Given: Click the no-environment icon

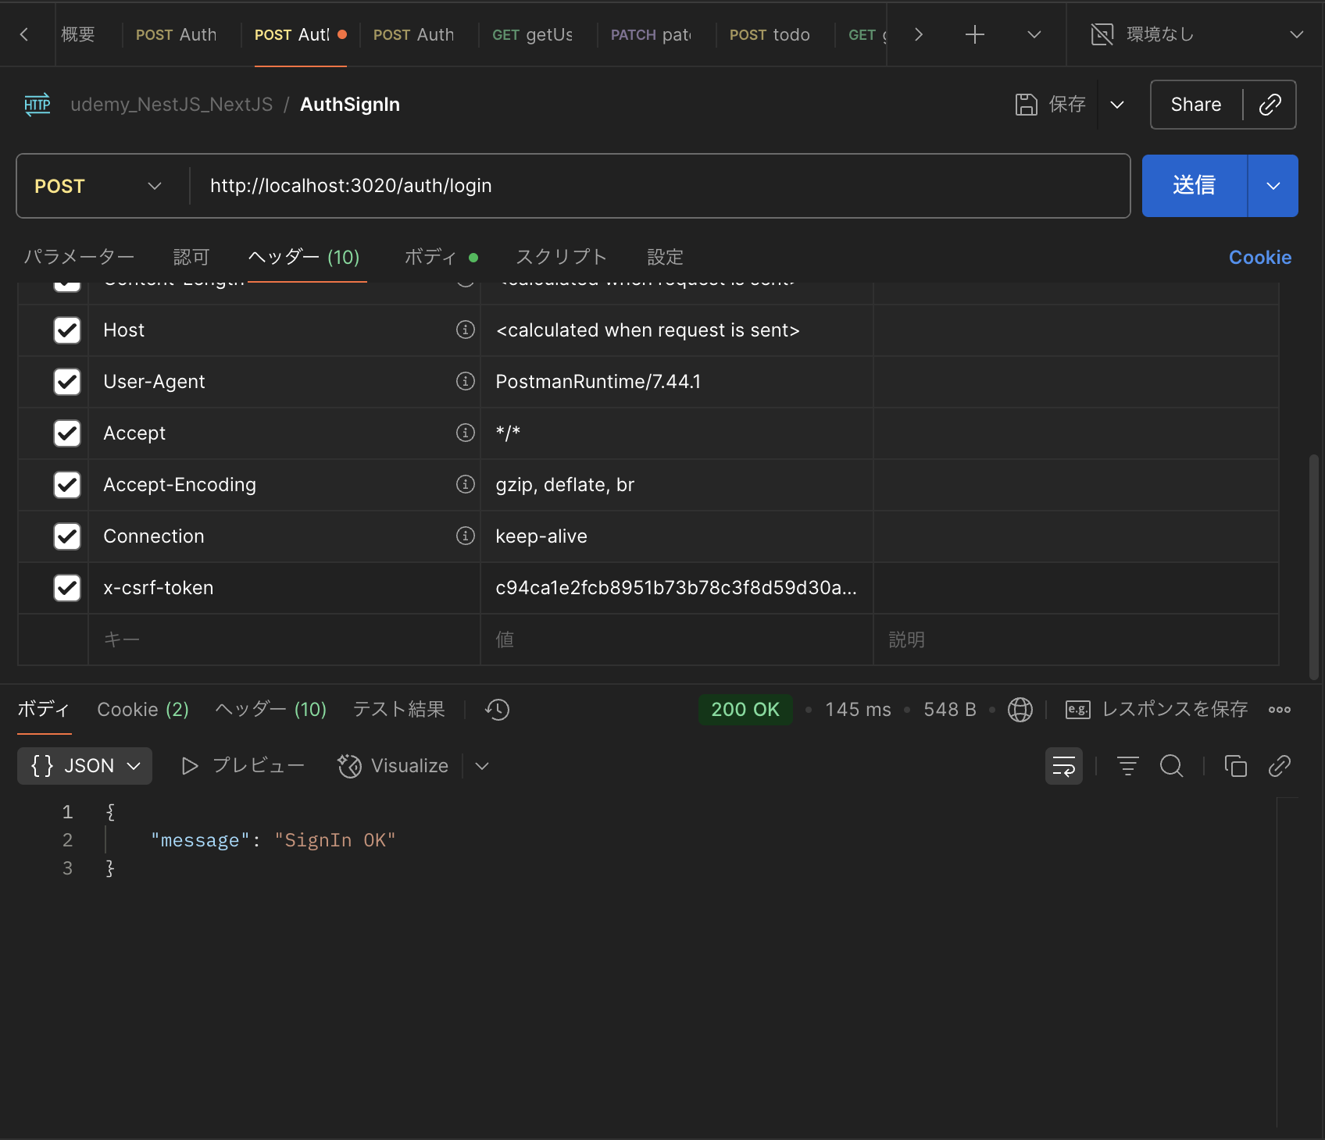Looking at the screenshot, I should pyautogui.click(x=1102, y=34).
